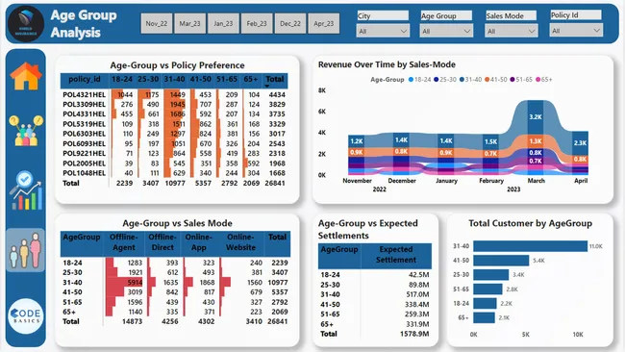Toggle the Mar_23 month filter

pyautogui.click(x=189, y=23)
